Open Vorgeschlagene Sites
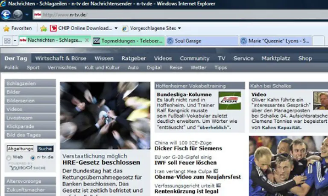Image resolution: width=328 pixels, height=196 pixels. (x=149, y=28)
